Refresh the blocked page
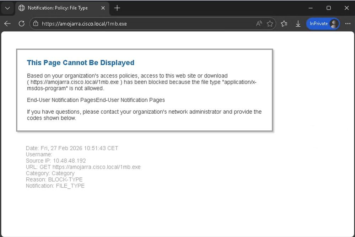Viewport: 355px width, 237px height. 21,23
